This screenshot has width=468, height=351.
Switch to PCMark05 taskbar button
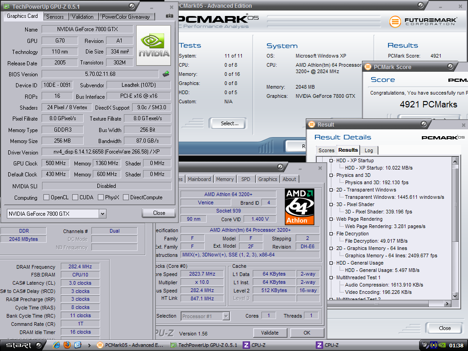point(131,345)
